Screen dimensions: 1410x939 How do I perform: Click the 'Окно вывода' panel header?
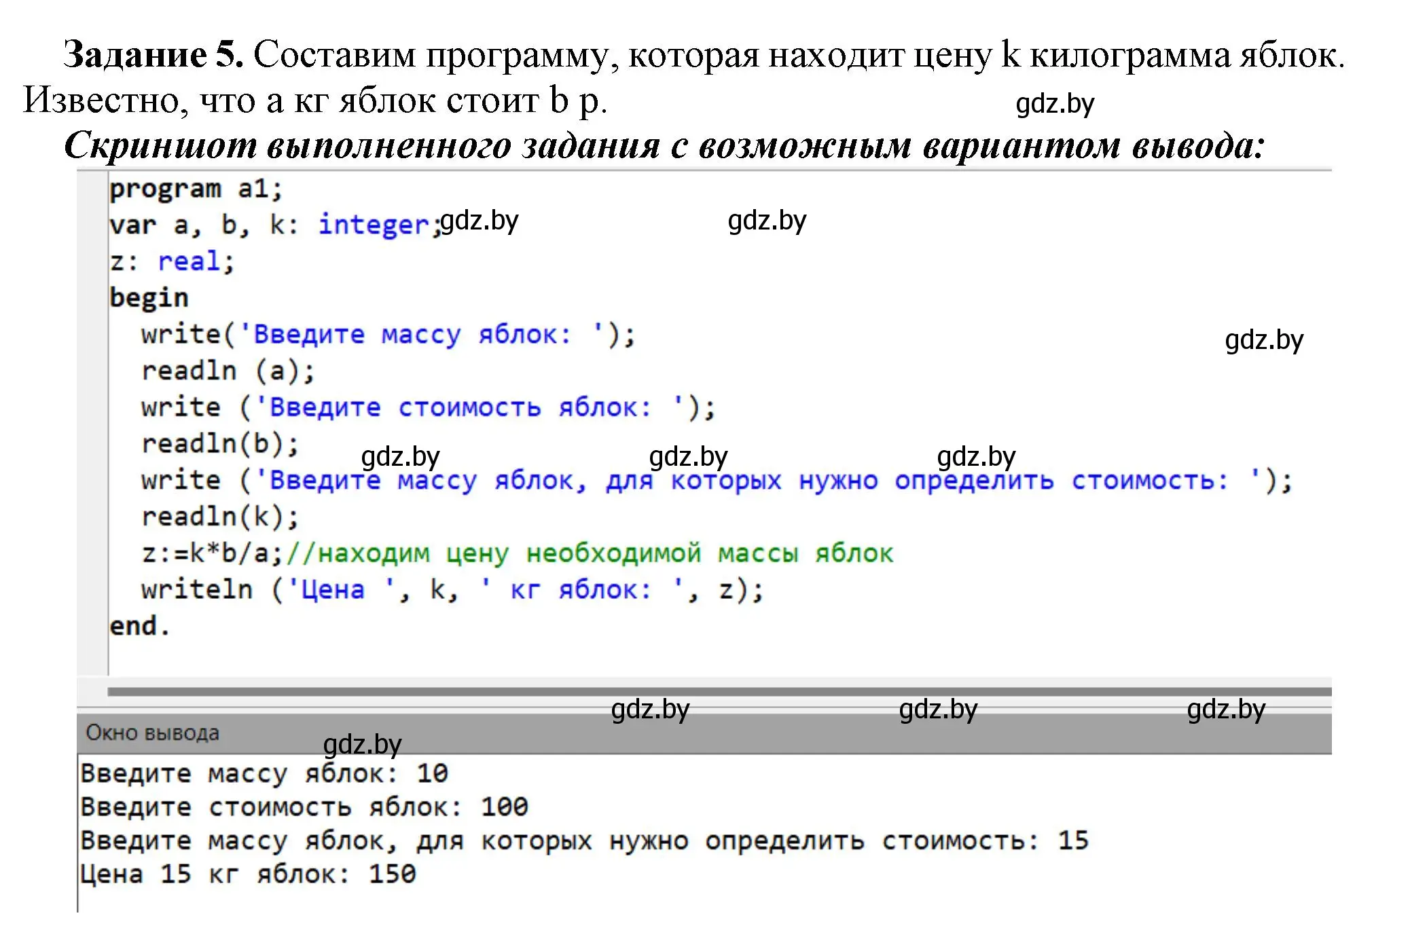704,733
